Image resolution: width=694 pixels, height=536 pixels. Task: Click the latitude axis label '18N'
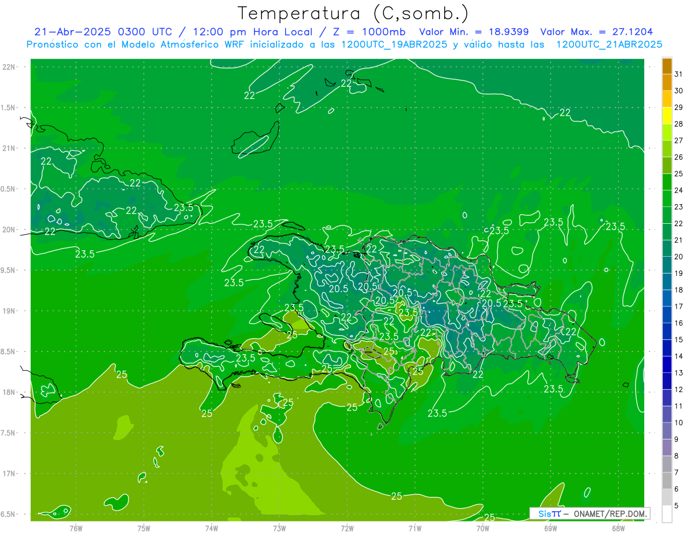point(9,393)
